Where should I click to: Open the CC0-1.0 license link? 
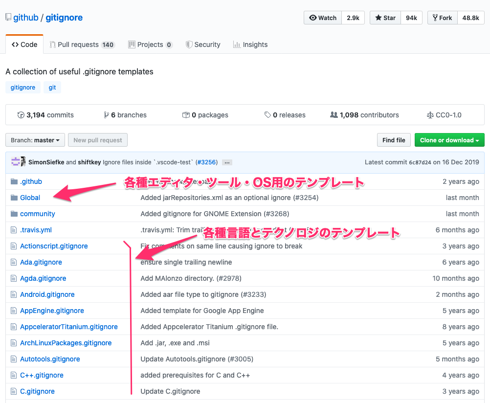pos(444,115)
